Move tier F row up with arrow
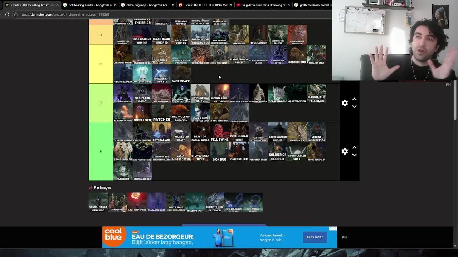Viewport: 458px width, 257px height. pos(354,147)
